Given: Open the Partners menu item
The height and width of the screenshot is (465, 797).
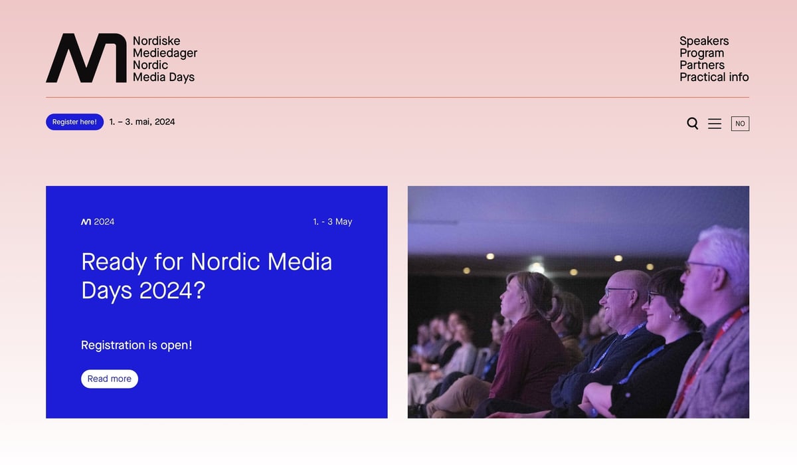Looking at the screenshot, I should (x=702, y=65).
